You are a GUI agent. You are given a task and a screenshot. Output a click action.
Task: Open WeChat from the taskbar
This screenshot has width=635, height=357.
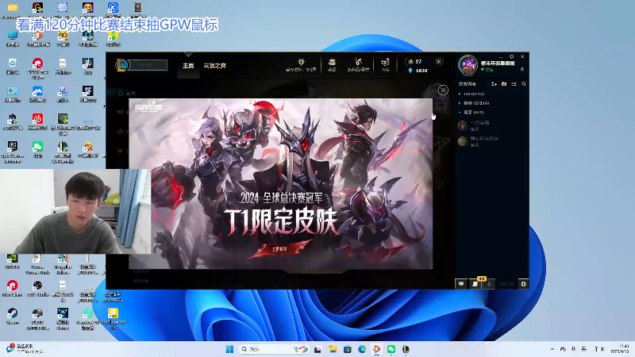click(391, 349)
